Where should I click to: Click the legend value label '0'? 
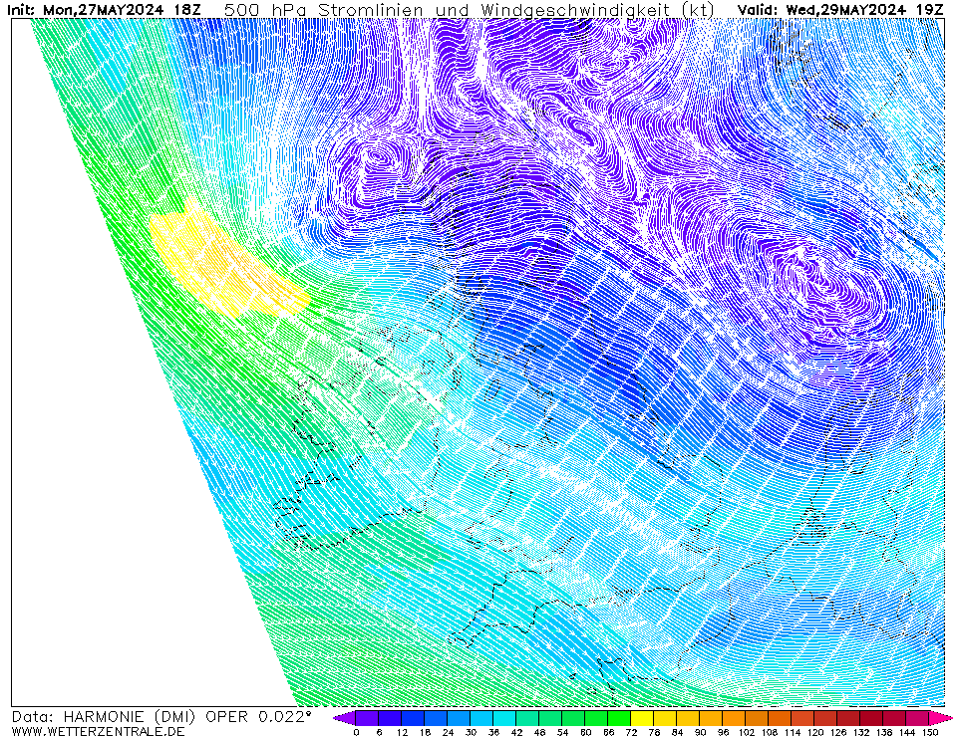(356, 732)
